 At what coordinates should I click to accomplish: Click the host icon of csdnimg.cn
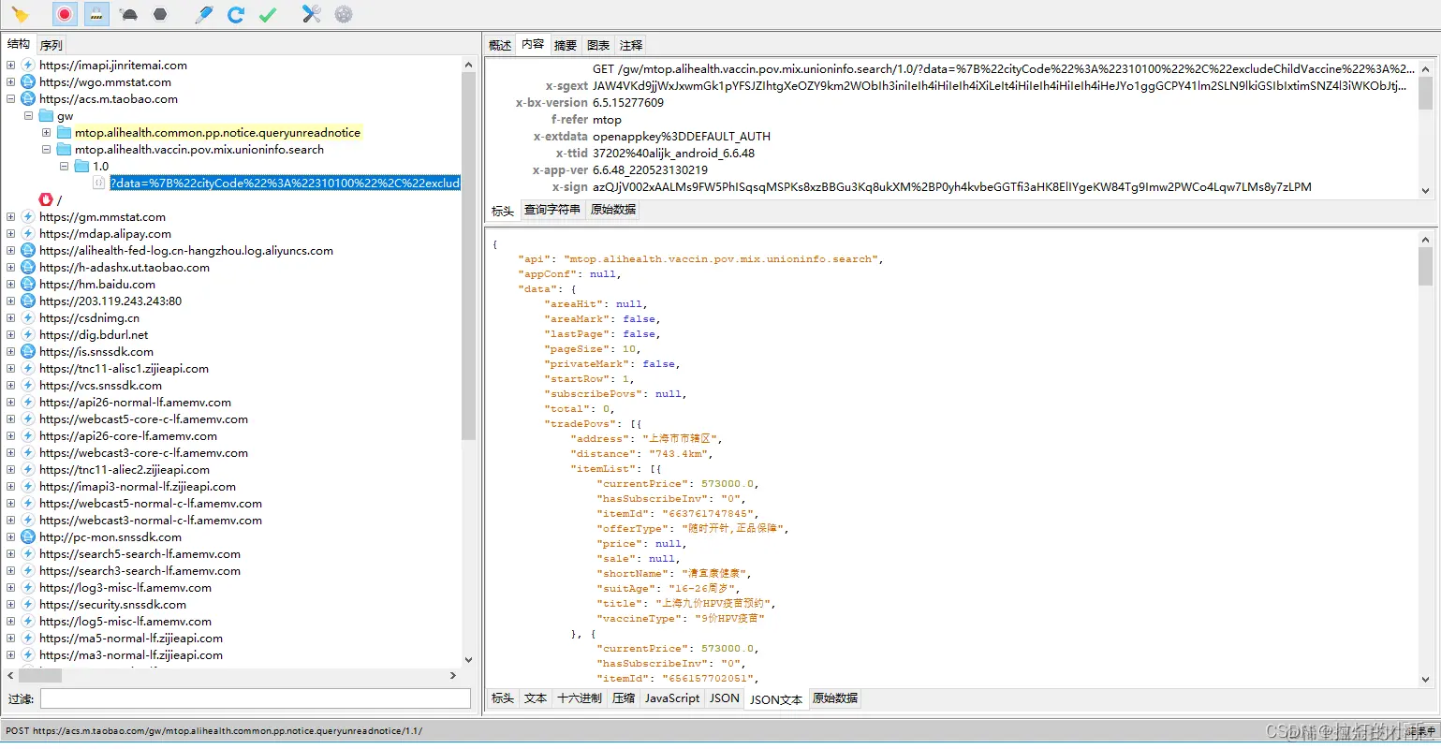28,318
